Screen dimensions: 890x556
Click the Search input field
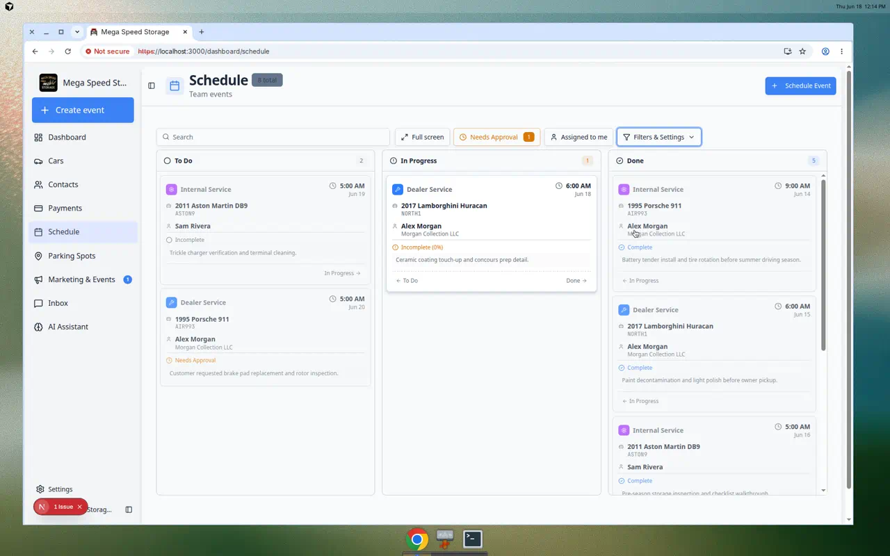pos(273,137)
